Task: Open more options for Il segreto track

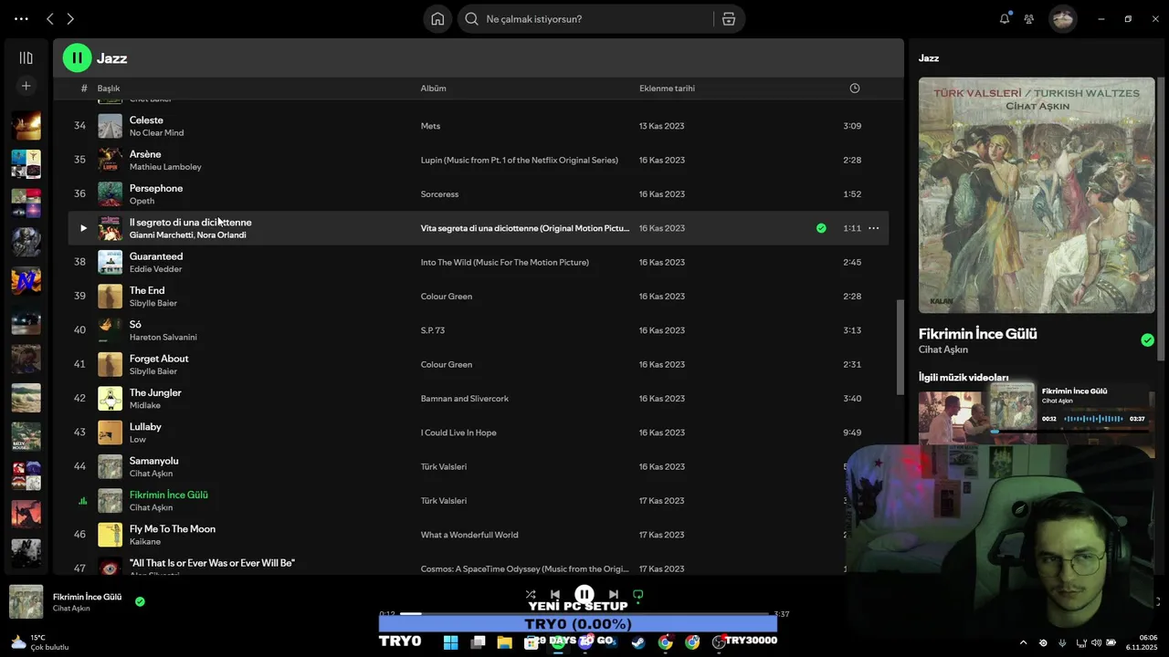Action: point(874,228)
